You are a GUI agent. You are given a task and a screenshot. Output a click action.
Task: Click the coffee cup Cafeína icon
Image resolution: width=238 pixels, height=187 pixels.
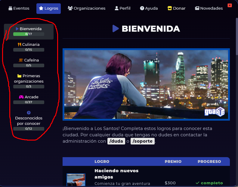(21, 60)
